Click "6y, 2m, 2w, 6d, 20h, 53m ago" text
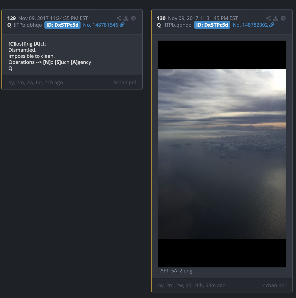Viewport: 296px width, 298px height. pos(192,285)
